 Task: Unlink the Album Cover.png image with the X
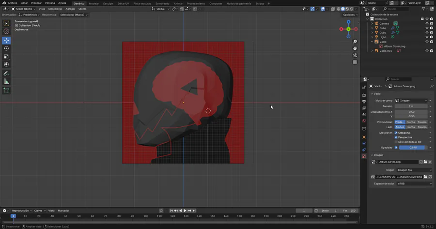coord(430,162)
